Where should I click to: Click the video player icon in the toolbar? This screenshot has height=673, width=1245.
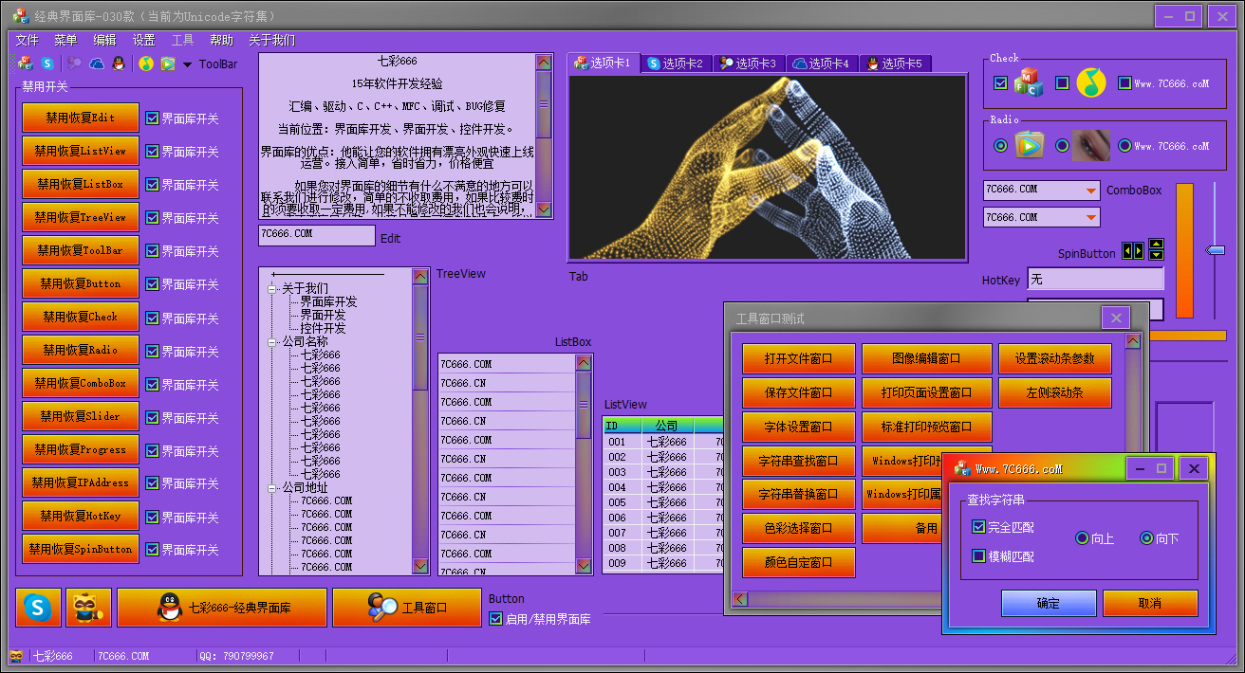(x=168, y=64)
